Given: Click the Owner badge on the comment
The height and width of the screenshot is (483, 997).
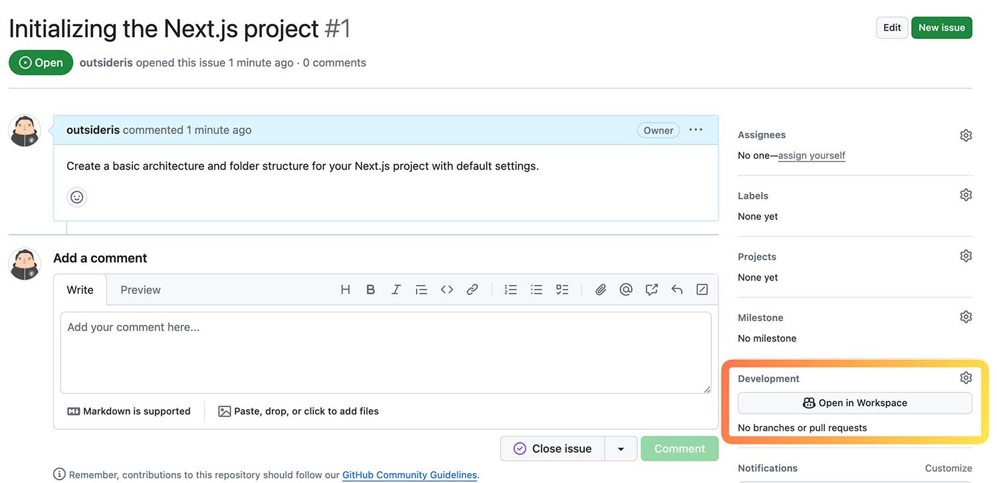Looking at the screenshot, I should (659, 130).
